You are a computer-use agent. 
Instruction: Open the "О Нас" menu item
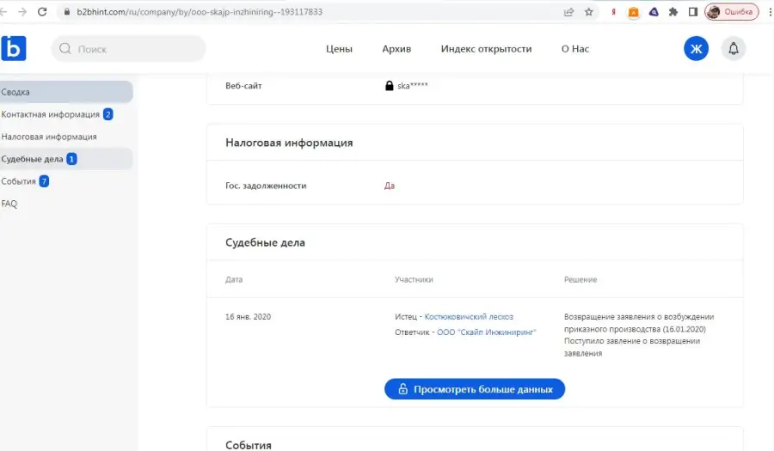tap(575, 49)
